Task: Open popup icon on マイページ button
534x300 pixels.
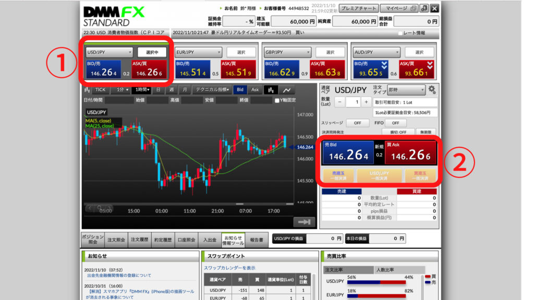Action: pos(414,8)
